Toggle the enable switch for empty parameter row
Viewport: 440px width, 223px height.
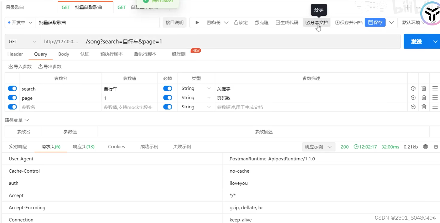12,107
